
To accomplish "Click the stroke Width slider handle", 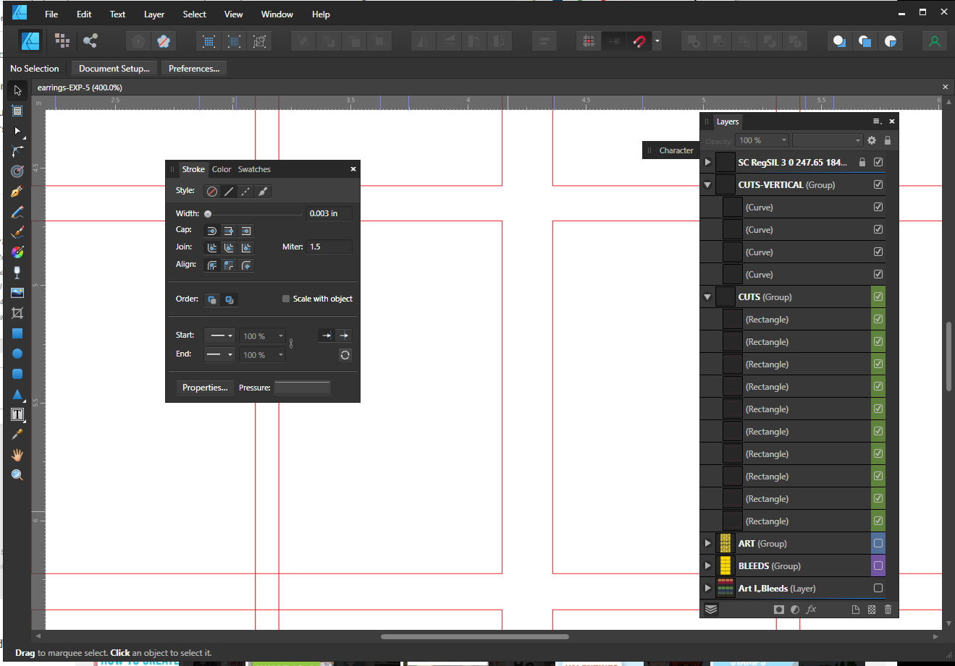I will (x=208, y=214).
